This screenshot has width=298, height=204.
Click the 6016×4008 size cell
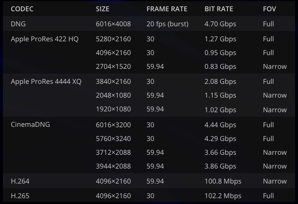click(113, 24)
